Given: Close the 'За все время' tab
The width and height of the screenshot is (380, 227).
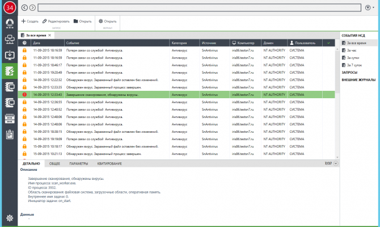Looking at the screenshot, I should (50, 35).
